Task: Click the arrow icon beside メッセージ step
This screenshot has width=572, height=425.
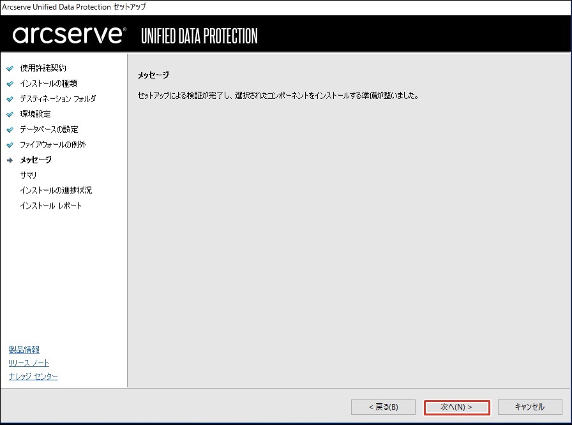Action: [x=10, y=160]
